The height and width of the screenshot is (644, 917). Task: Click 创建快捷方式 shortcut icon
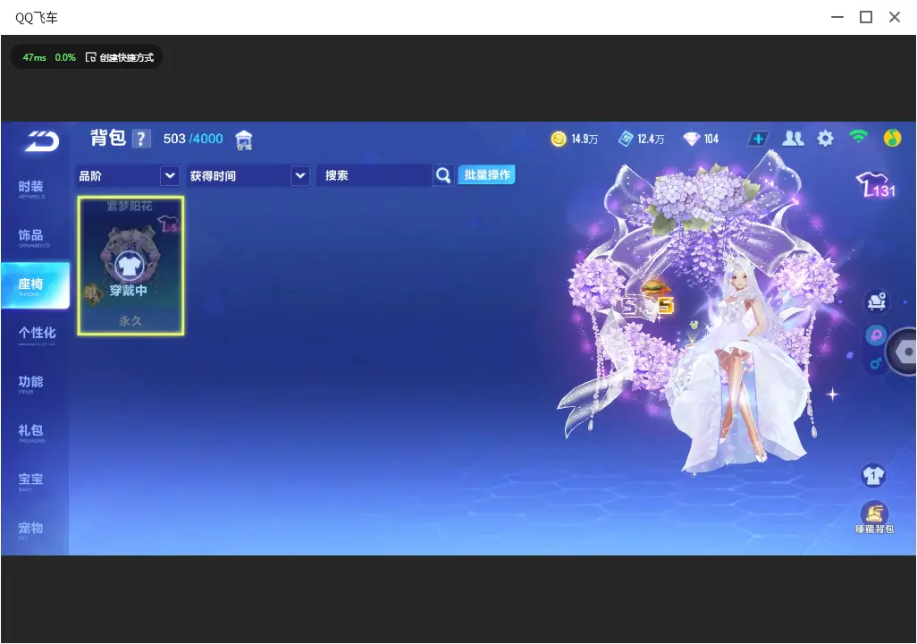click(90, 57)
